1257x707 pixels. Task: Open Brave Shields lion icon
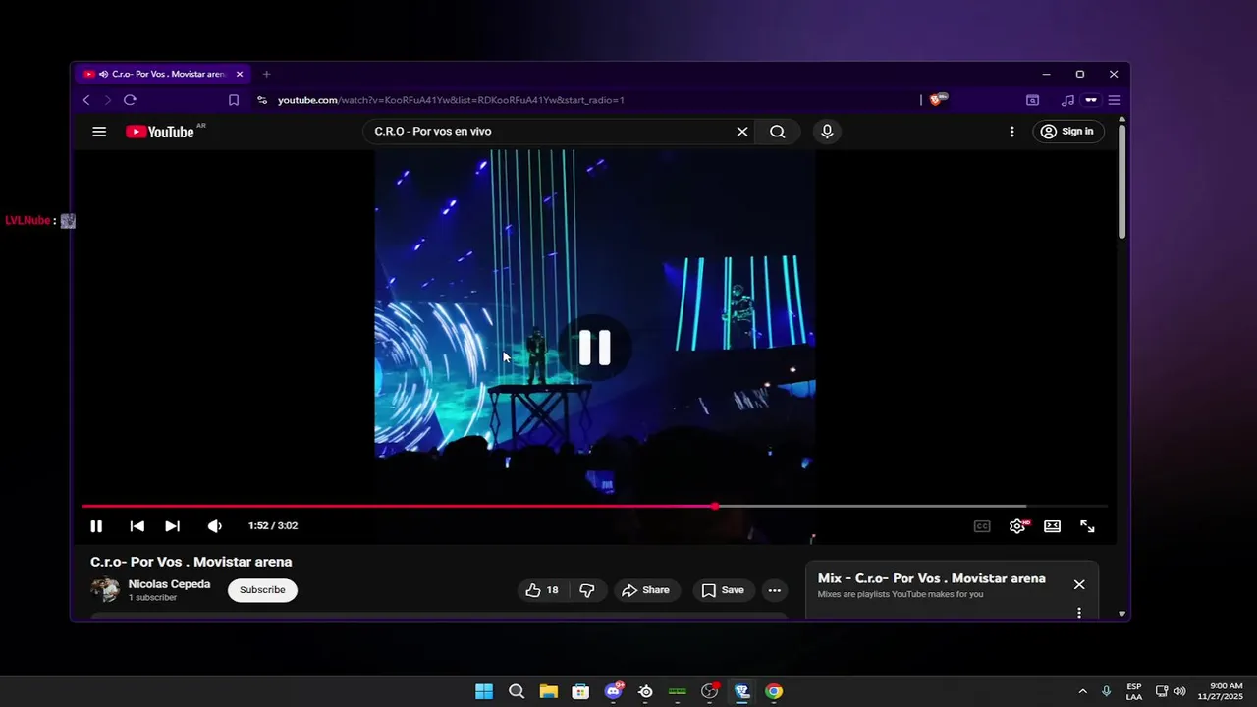938,100
